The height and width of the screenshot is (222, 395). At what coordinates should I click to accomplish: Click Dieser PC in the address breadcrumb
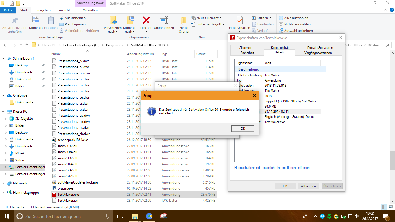pos(49,45)
